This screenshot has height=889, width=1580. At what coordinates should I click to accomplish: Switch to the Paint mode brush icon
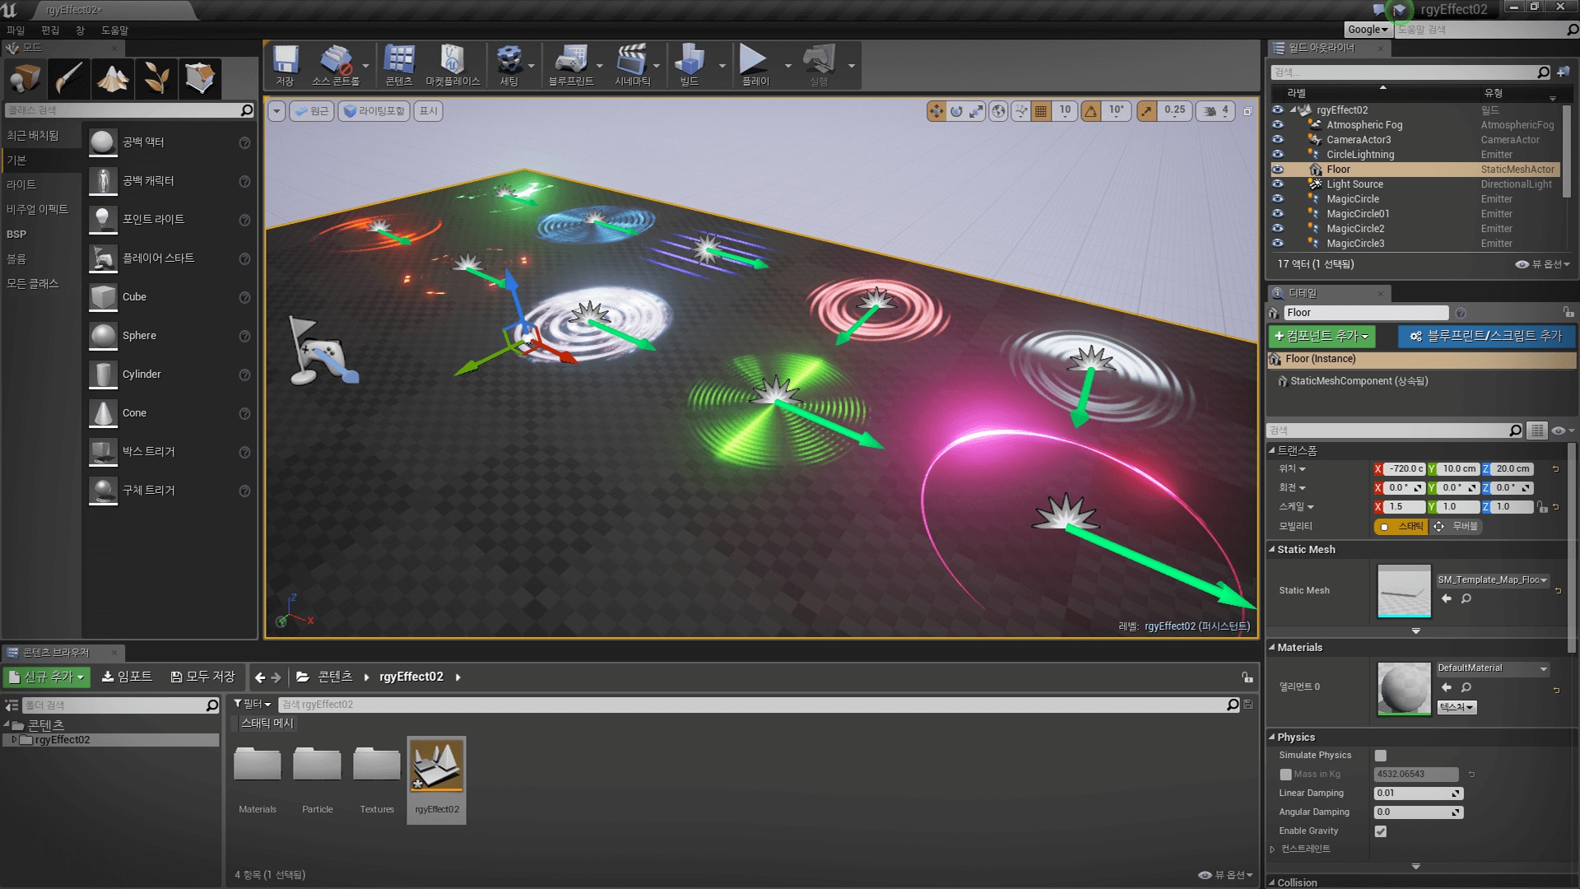(x=68, y=78)
